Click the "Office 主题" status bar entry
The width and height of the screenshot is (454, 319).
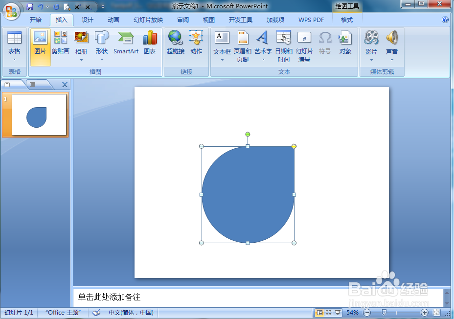point(63,313)
